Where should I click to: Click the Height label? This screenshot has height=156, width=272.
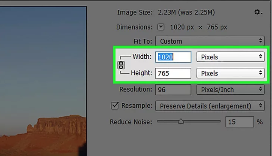pyautogui.click(x=141, y=73)
